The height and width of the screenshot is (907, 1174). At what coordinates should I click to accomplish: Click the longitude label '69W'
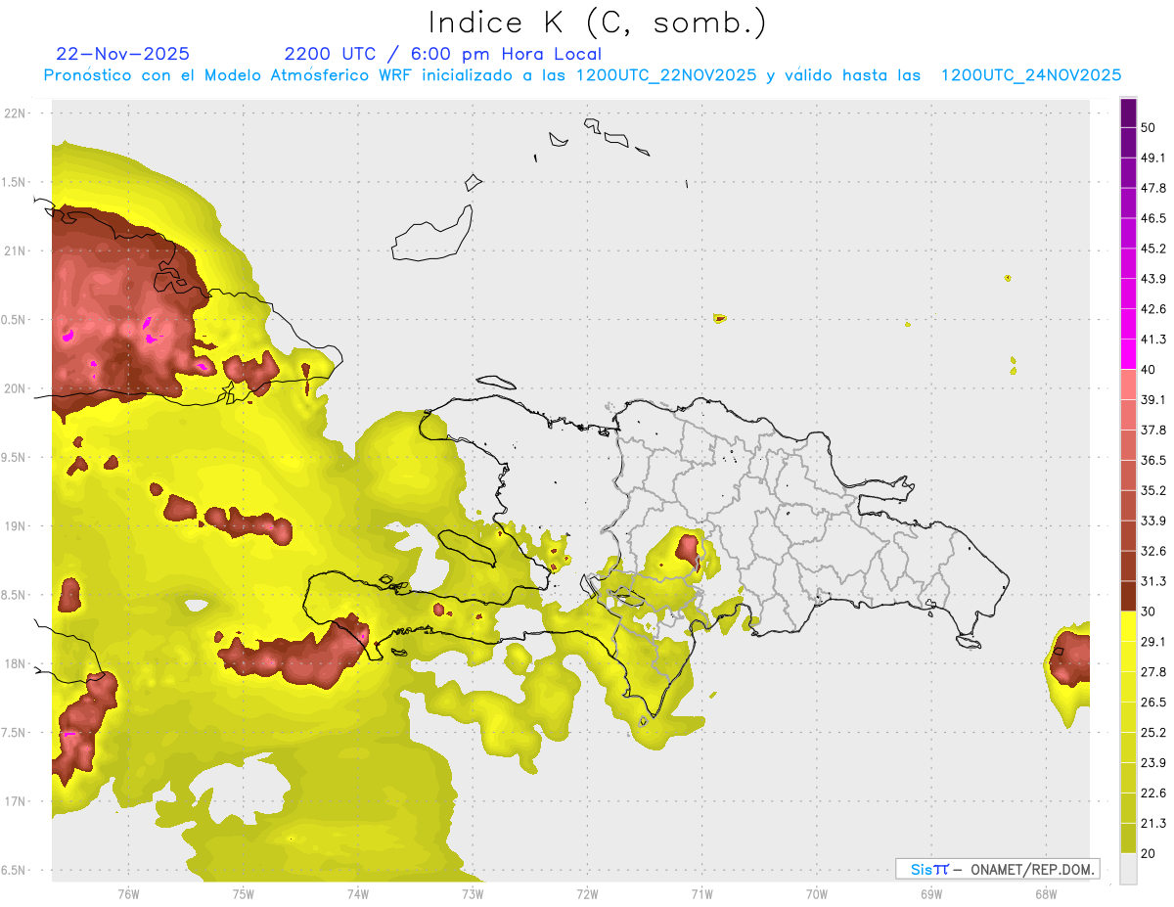pyautogui.click(x=930, y=893)
